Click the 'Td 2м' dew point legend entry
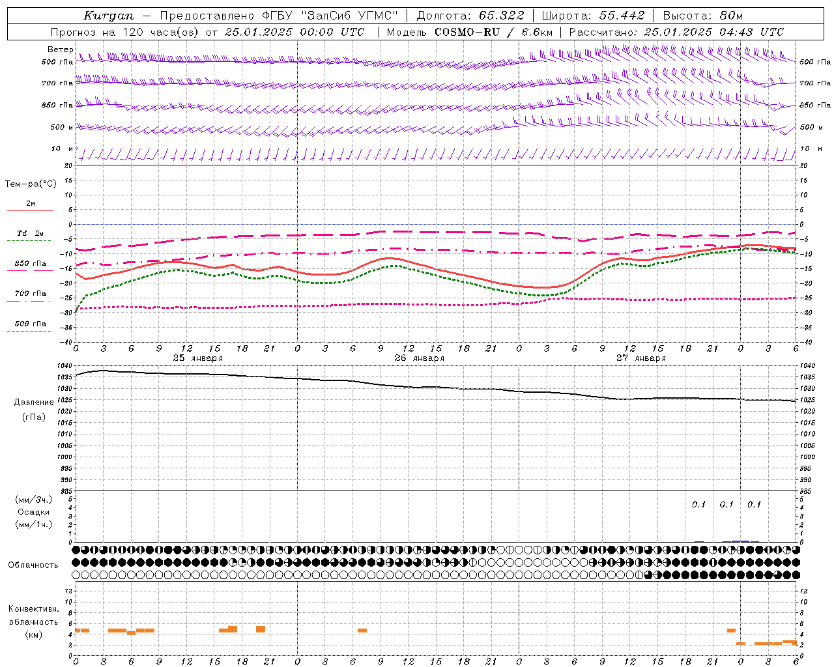The image size is (834, 667). (30, 233)
